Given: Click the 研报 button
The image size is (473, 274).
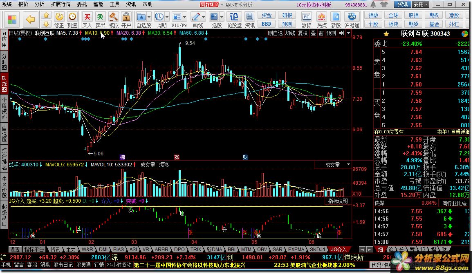Looking at the screenshot, I should click(x=287, y=15).
